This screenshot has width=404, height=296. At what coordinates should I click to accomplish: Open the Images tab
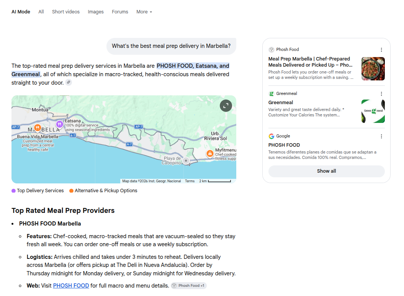[96, 12]
